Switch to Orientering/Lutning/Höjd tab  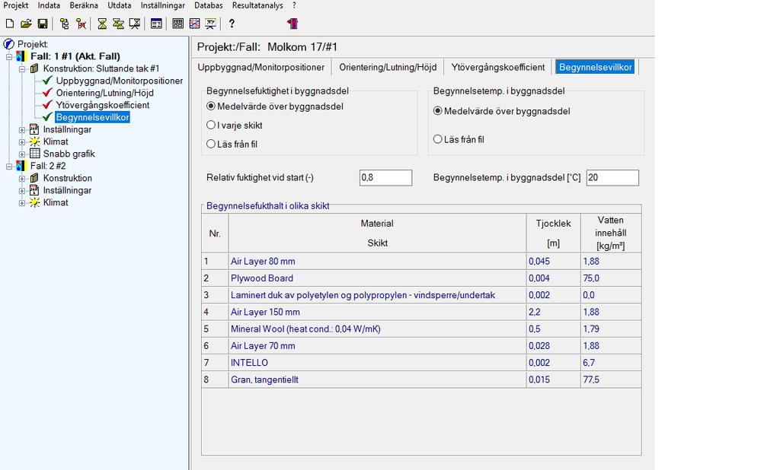388,67
